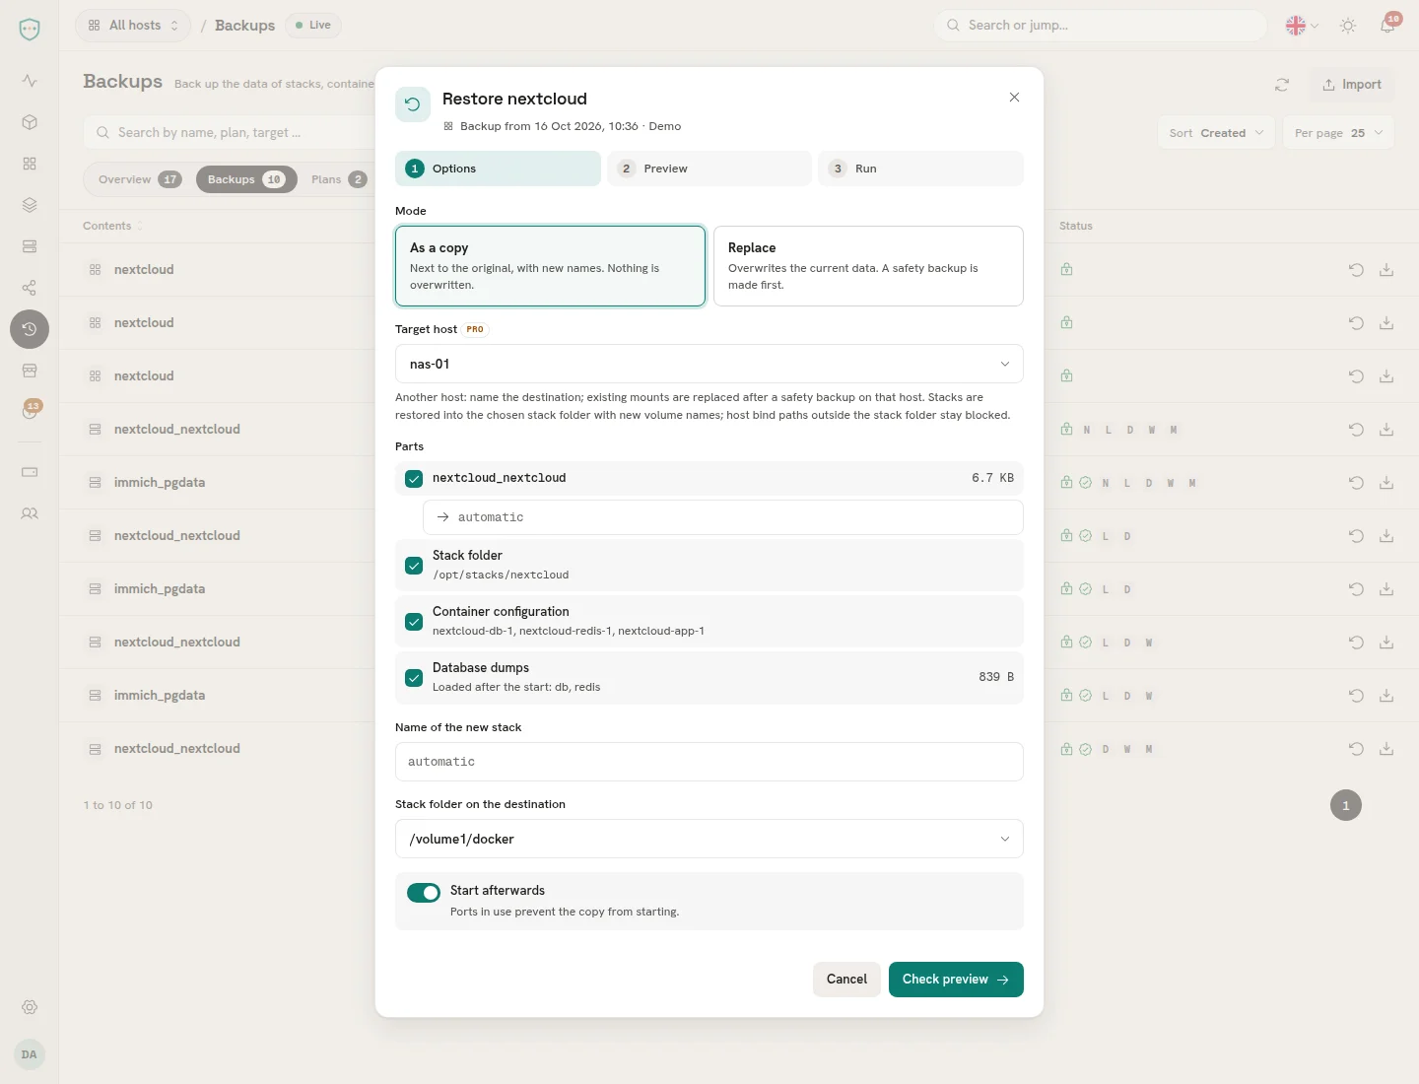Click the Name of the new stack field
This screenshot has height=1084, width=1419.
[x=709, y=762]
